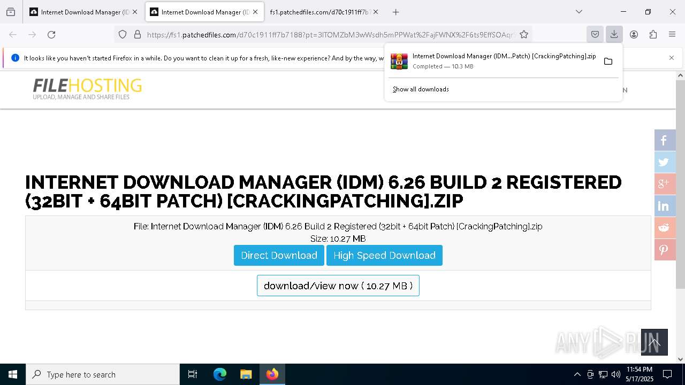This screenshot has width=685, height=385.
Task: Launch Microsoft Edge from the taskbar
Action: click(x=220, y=374)
